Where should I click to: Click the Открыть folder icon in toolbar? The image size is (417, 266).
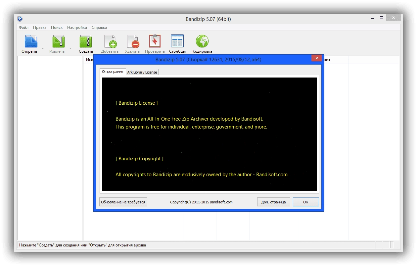click(x=31, y=41)
